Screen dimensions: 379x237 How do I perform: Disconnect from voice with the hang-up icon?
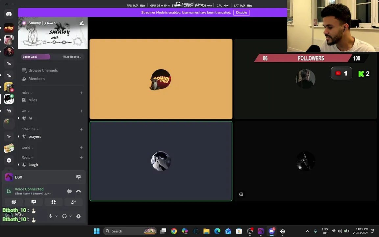[78, 191]
